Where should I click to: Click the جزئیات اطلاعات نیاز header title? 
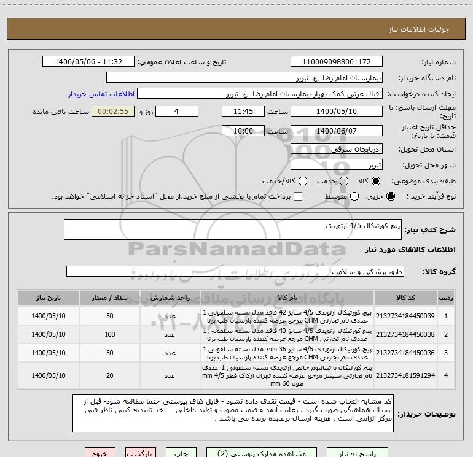coord(419,29)
